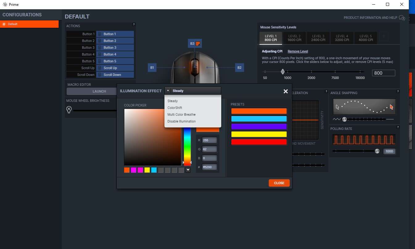Click the Remove Level link
This screenshot has width=415, height=249.
(298, 51)
